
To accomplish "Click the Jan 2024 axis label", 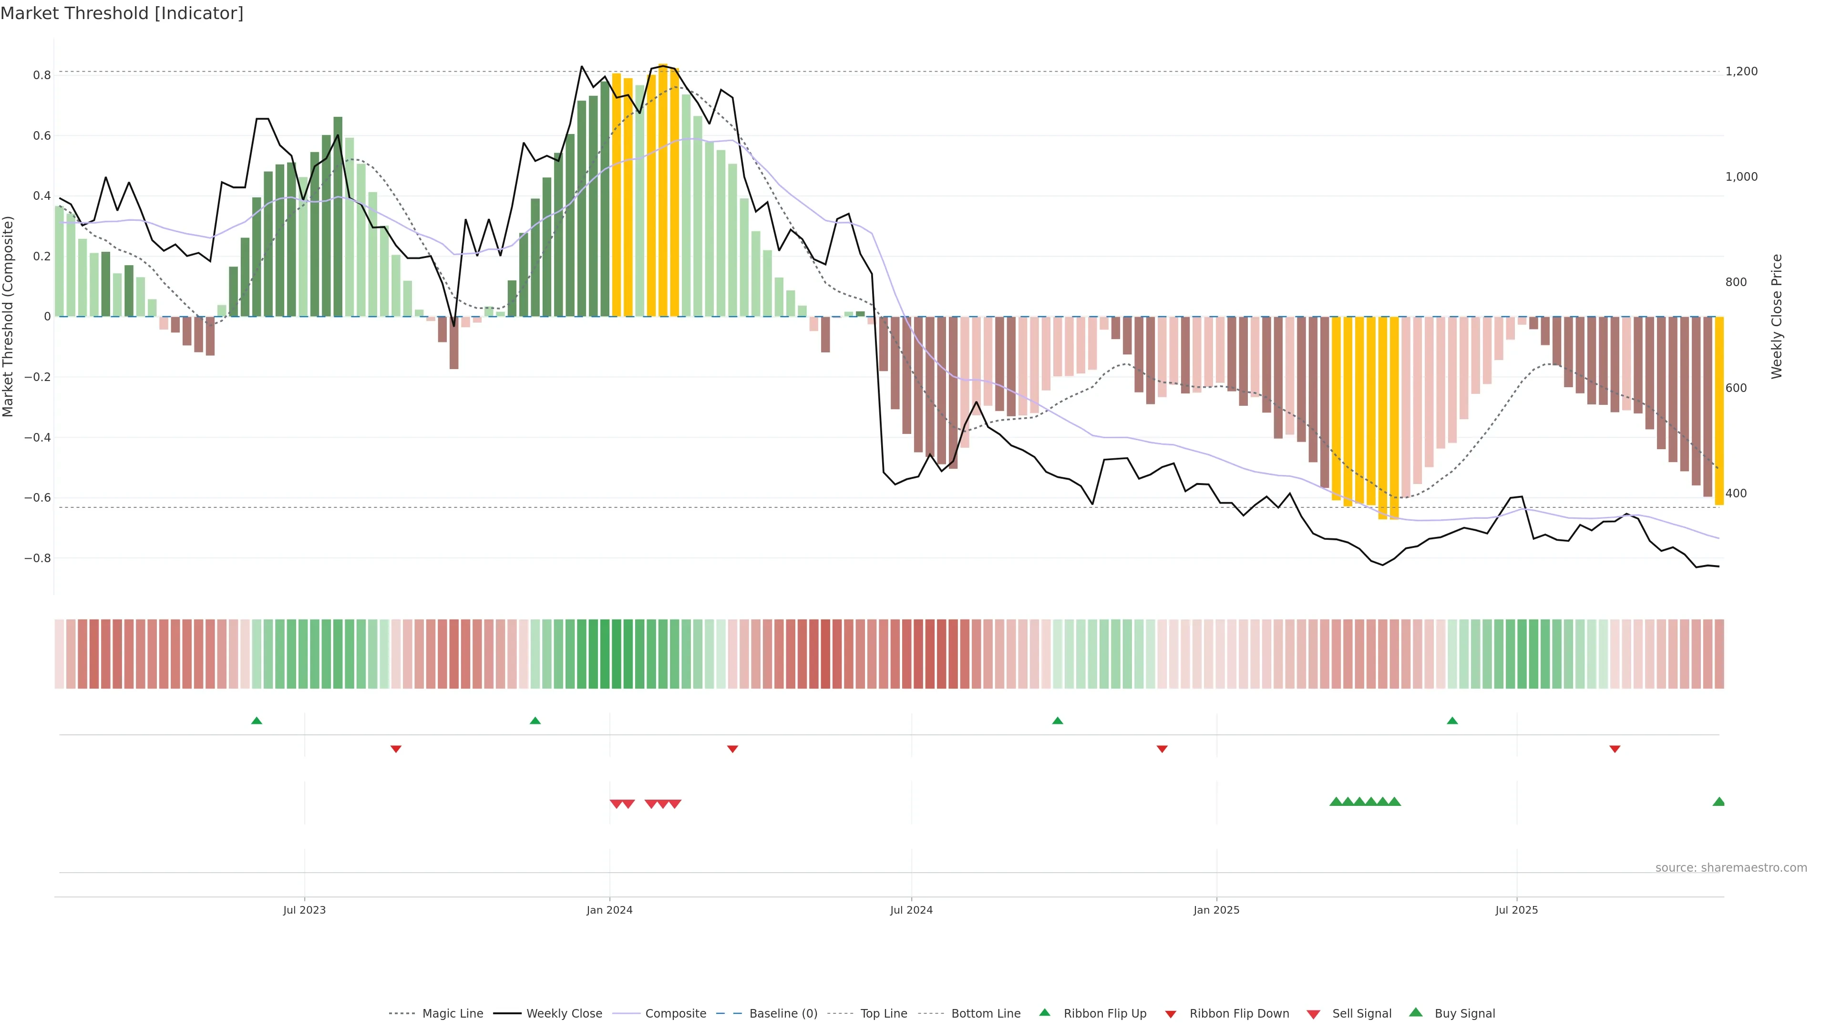I will click(x=609, y=910).
